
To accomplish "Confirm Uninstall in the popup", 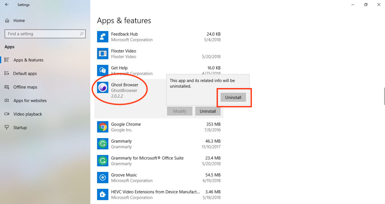I will (x=233, y=97).
